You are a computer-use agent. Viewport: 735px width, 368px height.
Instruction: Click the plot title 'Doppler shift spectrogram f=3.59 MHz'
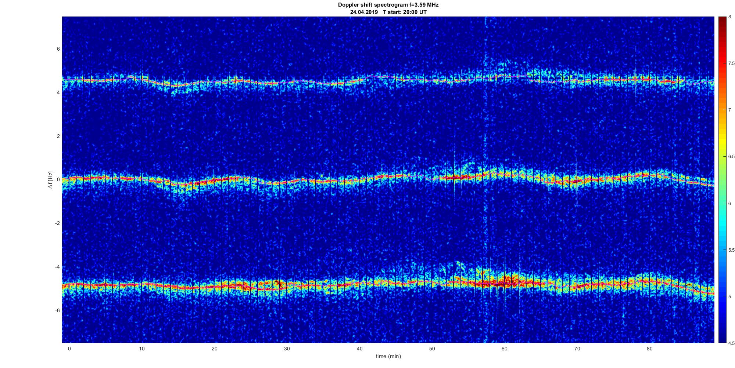pyautogui.click(x=388, y=5)
